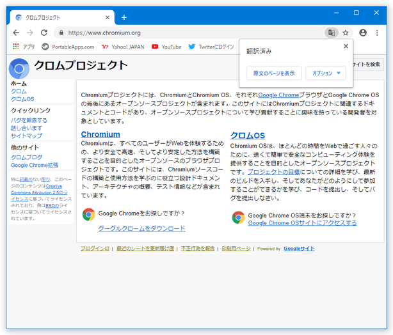The height and width of the screenshot is (335, 393).
Task: Expand the オプション dropdown
Action: pos(326,73)
